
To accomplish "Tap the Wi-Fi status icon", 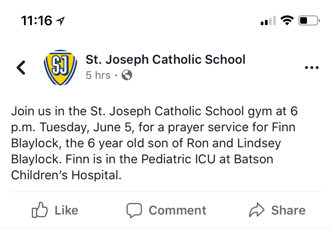I will [287, 21].
